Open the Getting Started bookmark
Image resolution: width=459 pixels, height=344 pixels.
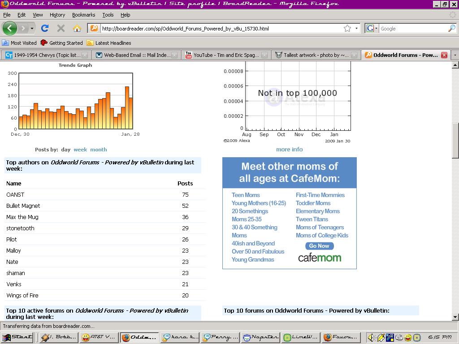(x=61, y=43)
